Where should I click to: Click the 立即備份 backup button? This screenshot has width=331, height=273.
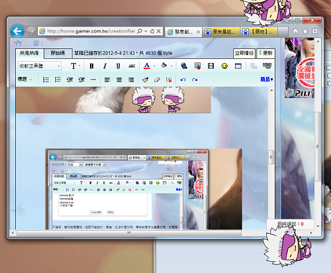244,53
